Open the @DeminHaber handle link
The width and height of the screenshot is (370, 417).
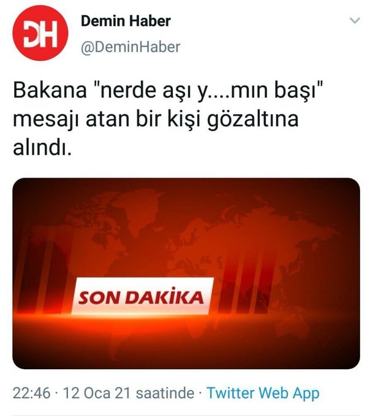point(130,47)
